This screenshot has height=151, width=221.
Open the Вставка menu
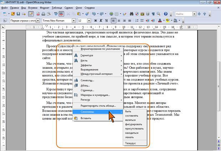coord(33,8)
